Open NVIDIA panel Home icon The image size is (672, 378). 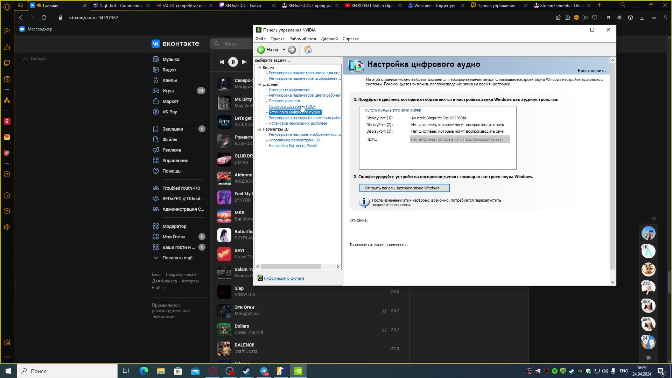coord(308,50)
